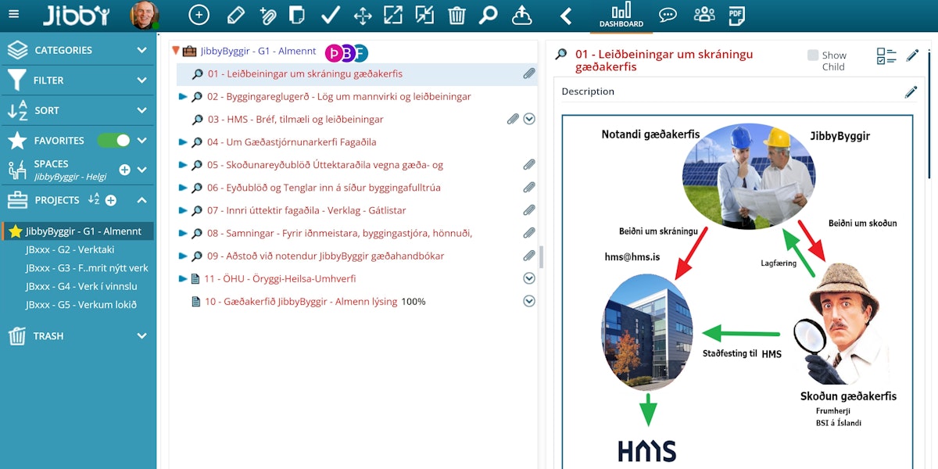Open the search magnifier in toolbar
Image resolution: width=938 pixels, height=469 pixels.
[x=489, y=15]
